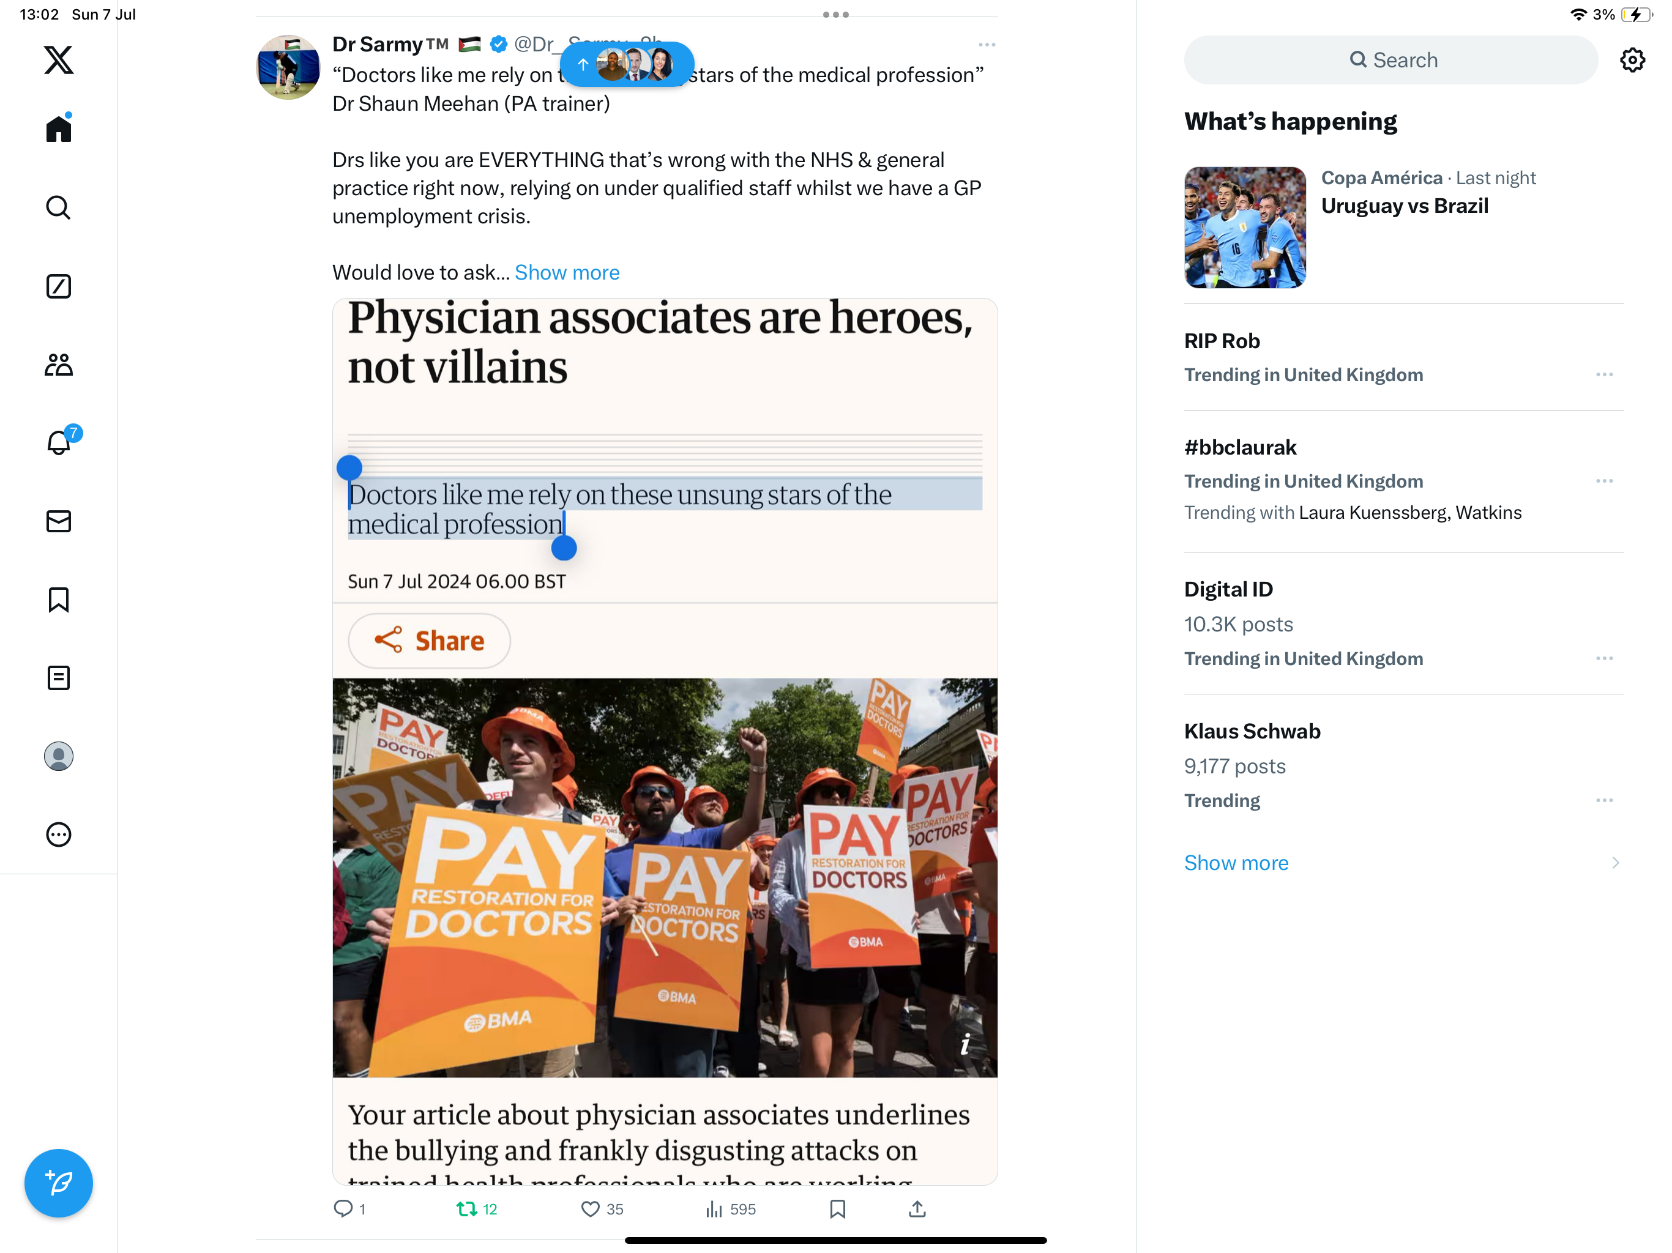Open the Grok slash icon in sidebar
Viewport: 1672px width, 1253px height.
pos(58,286)
